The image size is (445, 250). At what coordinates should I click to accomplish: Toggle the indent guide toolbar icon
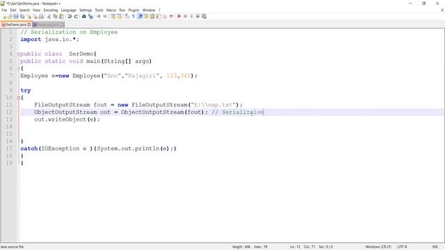click(140, 17)
